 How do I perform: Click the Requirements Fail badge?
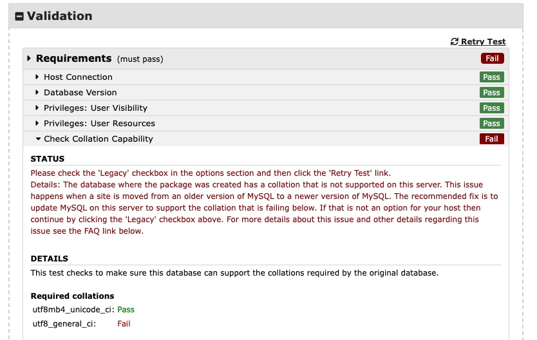pos(492,59)
